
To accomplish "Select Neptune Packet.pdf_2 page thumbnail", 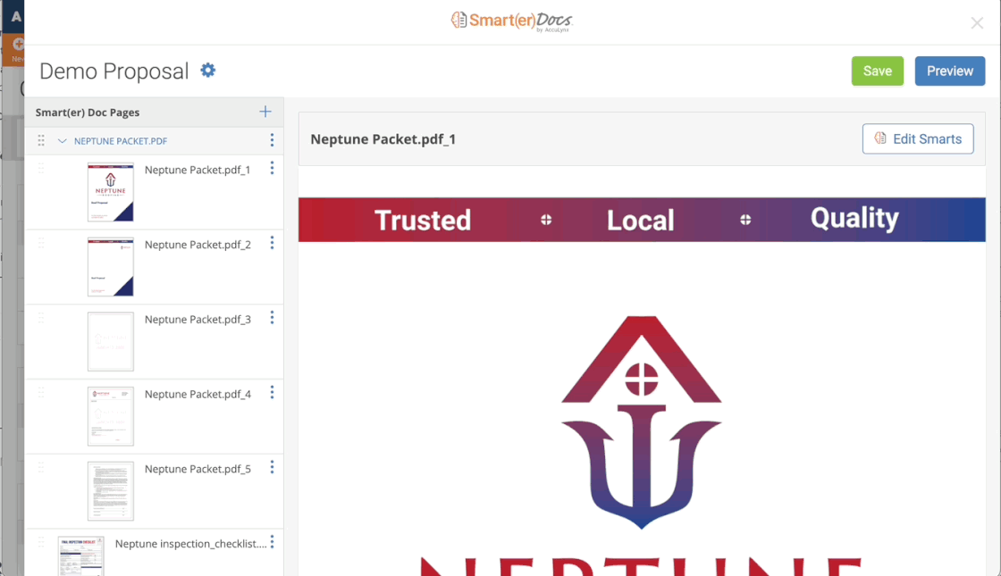I will point(111,267).
